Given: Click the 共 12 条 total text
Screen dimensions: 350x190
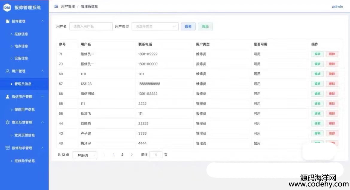Looking at the screenshot, I should [63, 155].
